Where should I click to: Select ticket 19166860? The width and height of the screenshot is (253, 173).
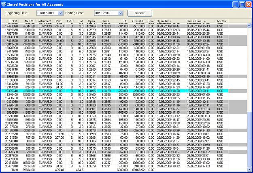pos(11,80)
